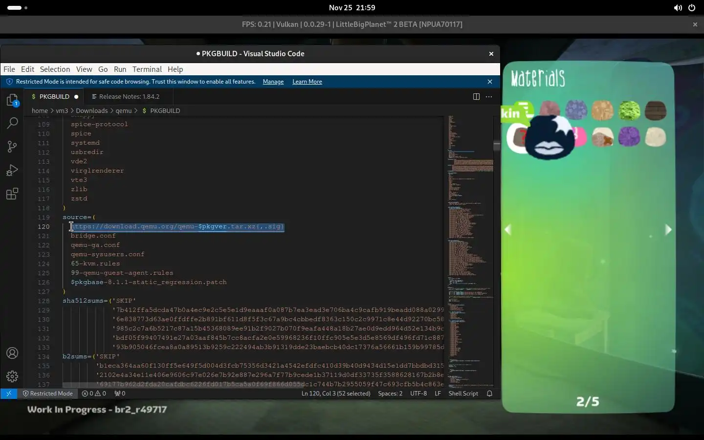Click the Downloads breadcrumb segment
This screenshot has width=704, height=440.
91,110
